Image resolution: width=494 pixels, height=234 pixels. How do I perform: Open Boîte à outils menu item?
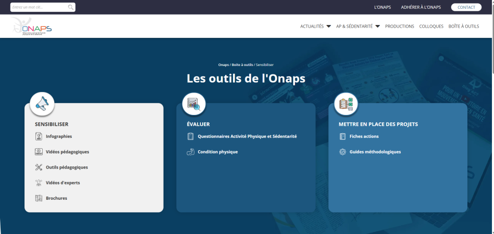pos(464,27)
